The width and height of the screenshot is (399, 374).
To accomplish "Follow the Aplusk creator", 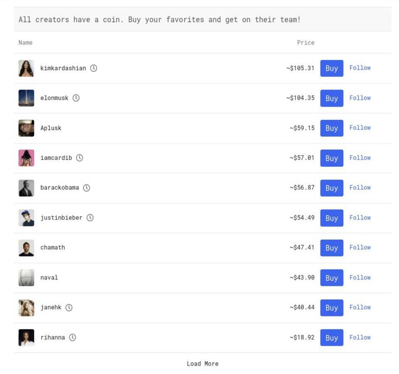I will (x=360, y=128).
